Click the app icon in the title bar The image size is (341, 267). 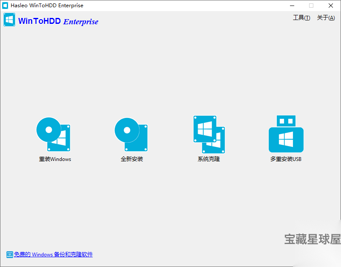tap(5, 6)
